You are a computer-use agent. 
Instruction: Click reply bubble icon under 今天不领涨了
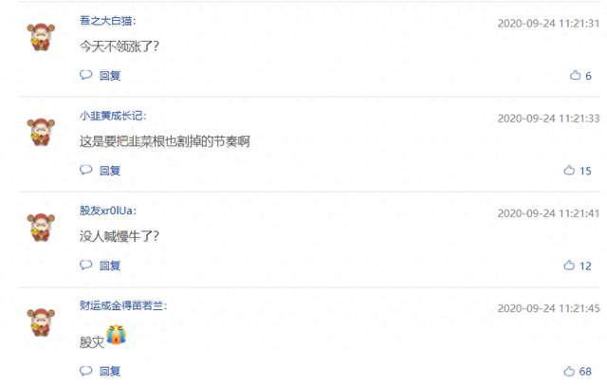coord(86,75)
